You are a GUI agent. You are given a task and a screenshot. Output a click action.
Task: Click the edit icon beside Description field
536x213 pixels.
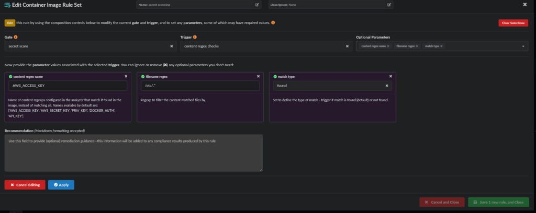[x=389, y=5]
